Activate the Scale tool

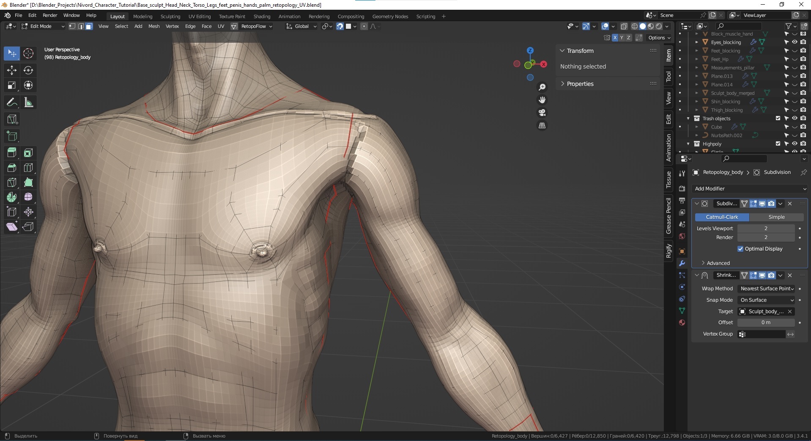tap(12, 85)
